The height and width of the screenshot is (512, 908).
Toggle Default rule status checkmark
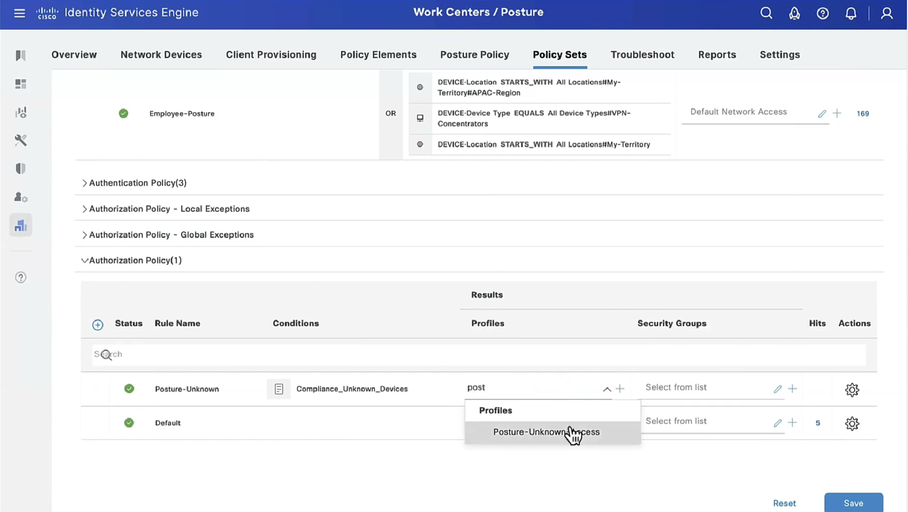[x=129, y=422]
